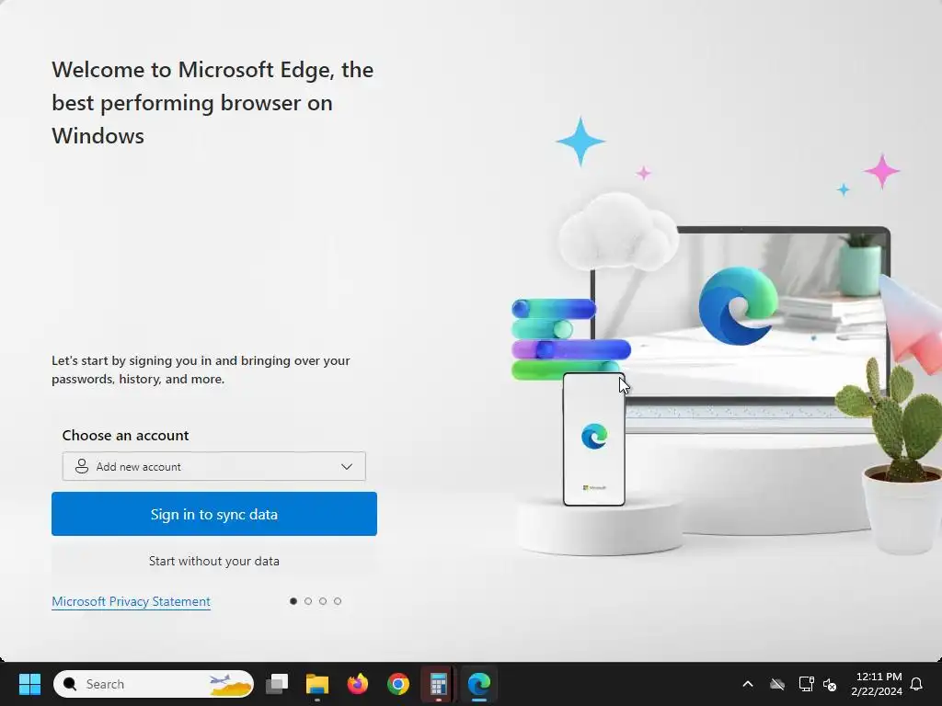This screenshot has height=706, width=942.
Task: Click the person icon in account dropdown
Action: (82, 466)
